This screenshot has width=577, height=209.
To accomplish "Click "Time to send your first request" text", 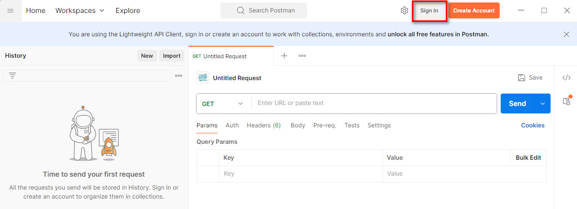I will [x=94, y=174].
